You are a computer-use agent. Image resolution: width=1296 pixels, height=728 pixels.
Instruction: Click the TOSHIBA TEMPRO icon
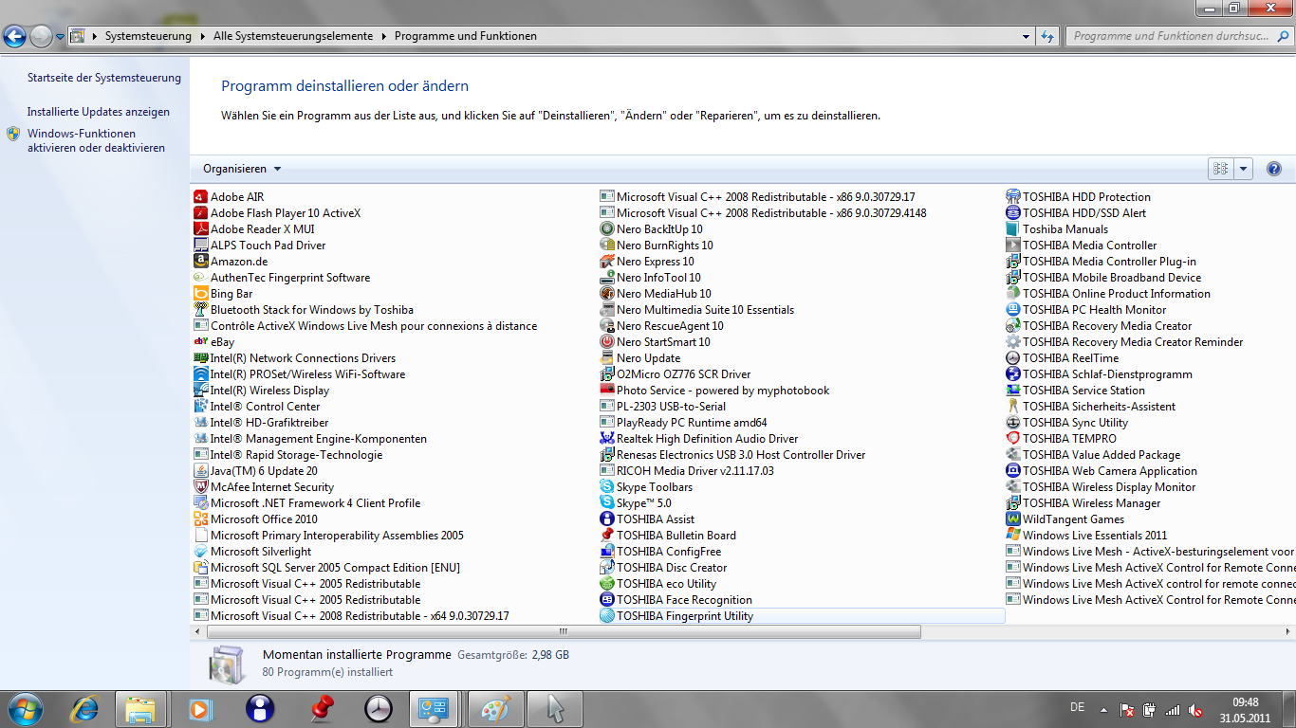[x=1013, y=439]
